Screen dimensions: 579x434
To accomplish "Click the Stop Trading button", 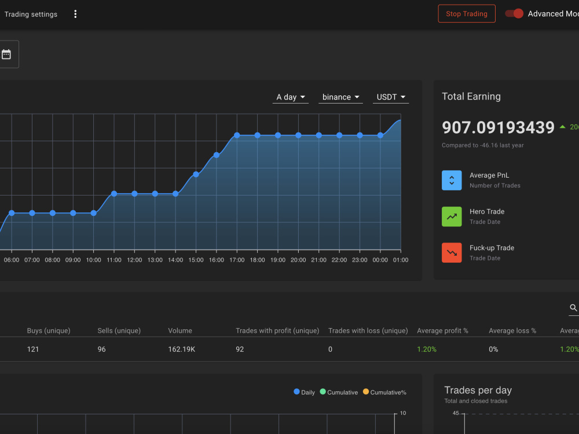I will tap(467, 14).
